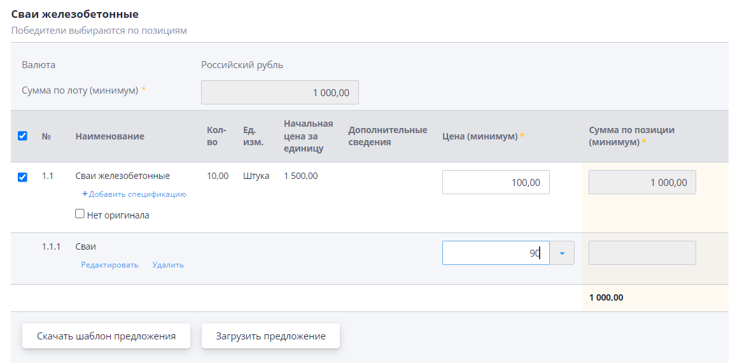Click the Цена (минимум) column header

tap(480, 136)
